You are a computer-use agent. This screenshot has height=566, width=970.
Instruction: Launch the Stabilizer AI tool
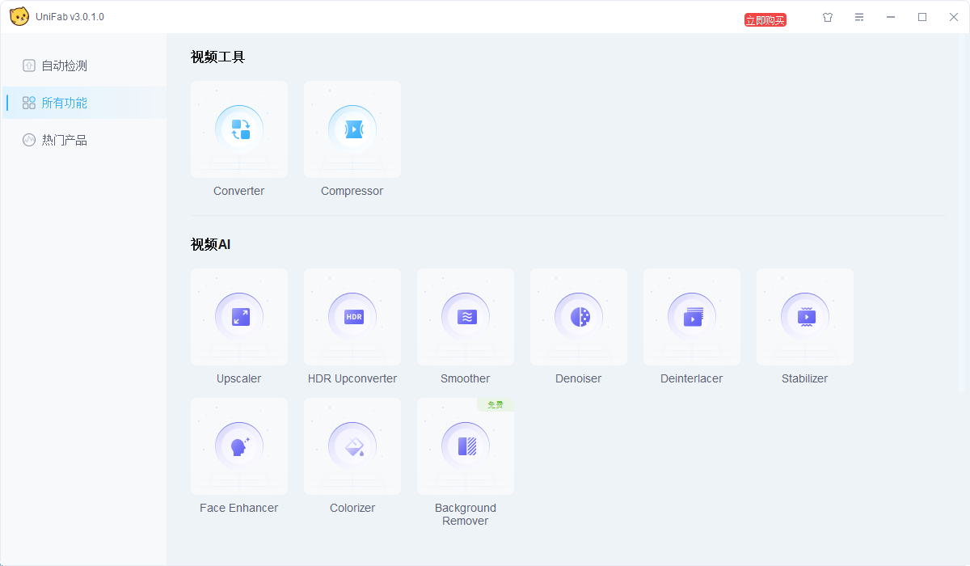[x=804, y=317]
